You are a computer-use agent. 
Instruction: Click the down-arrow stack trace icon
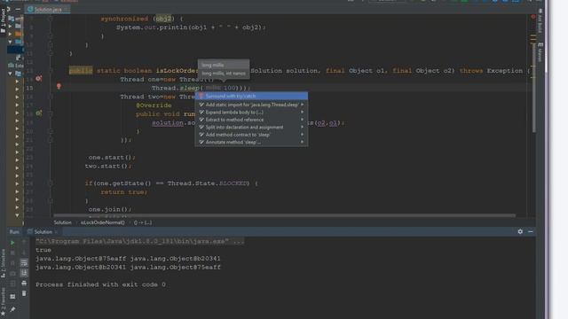(x=24, y=253)
